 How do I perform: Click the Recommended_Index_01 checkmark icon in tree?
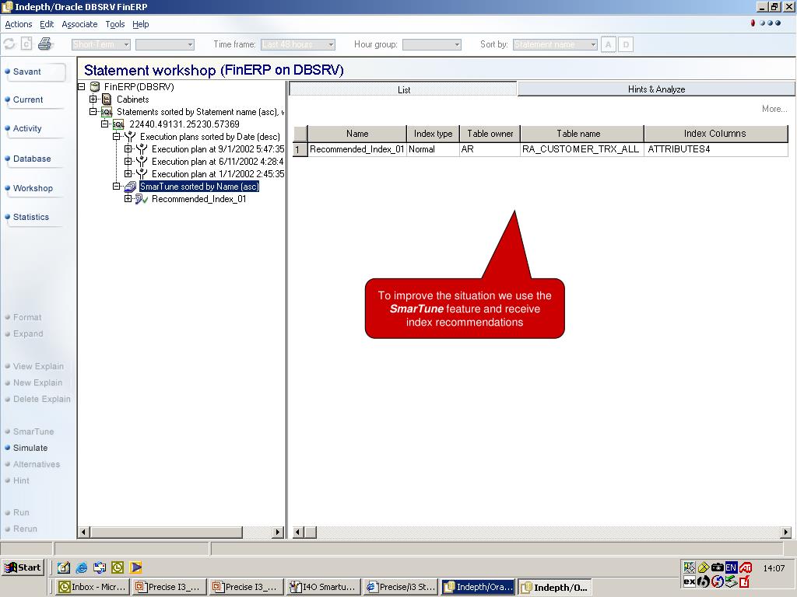pos(142,199)
